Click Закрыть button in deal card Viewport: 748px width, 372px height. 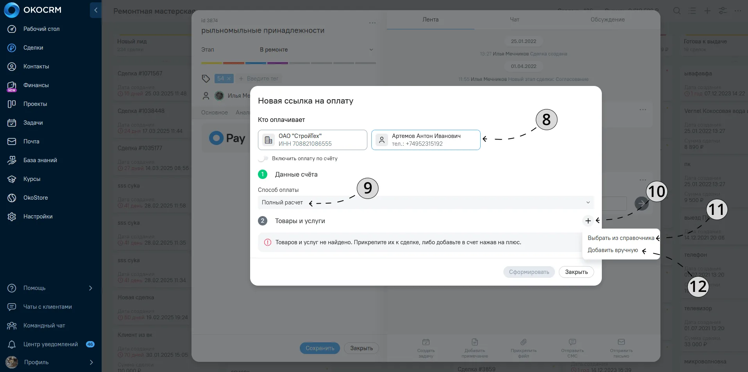point(361,348)
